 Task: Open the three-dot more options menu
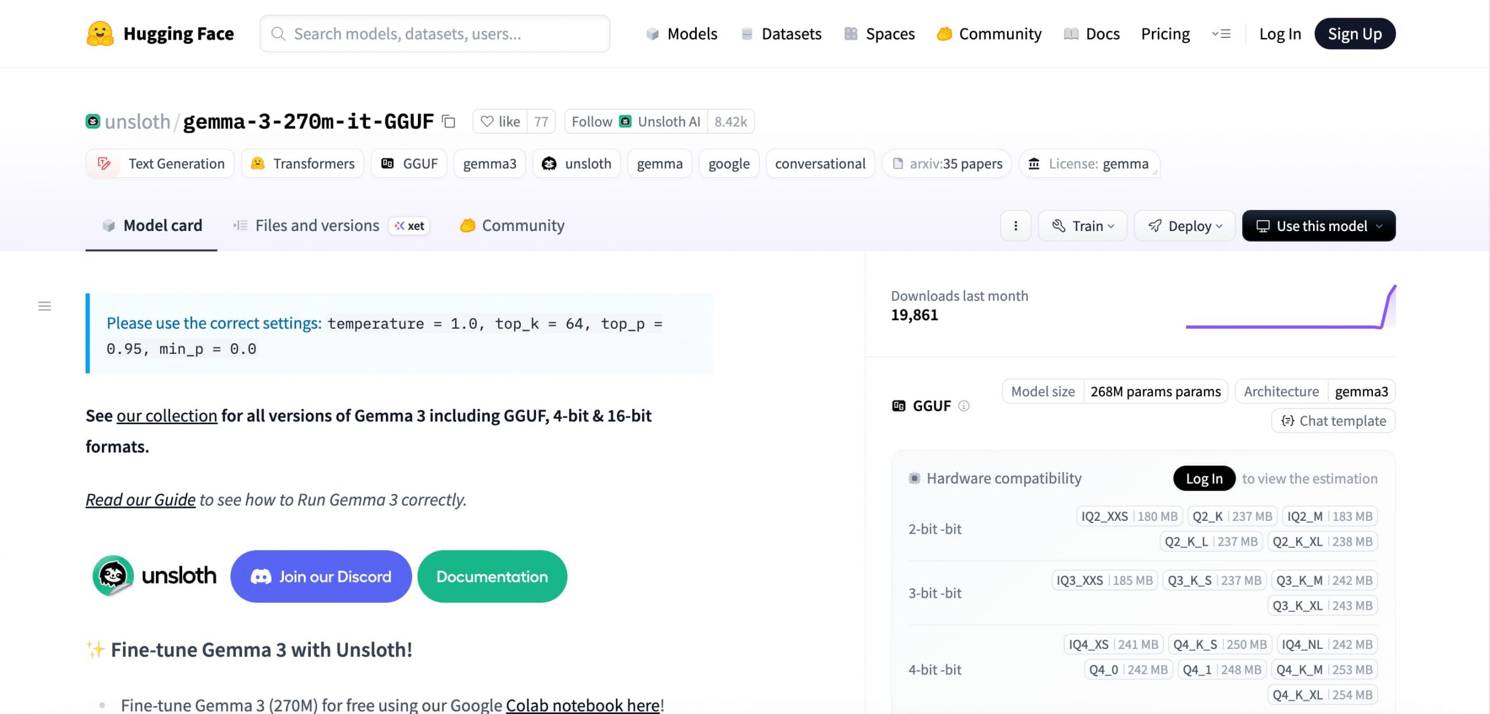point(1016,226)
